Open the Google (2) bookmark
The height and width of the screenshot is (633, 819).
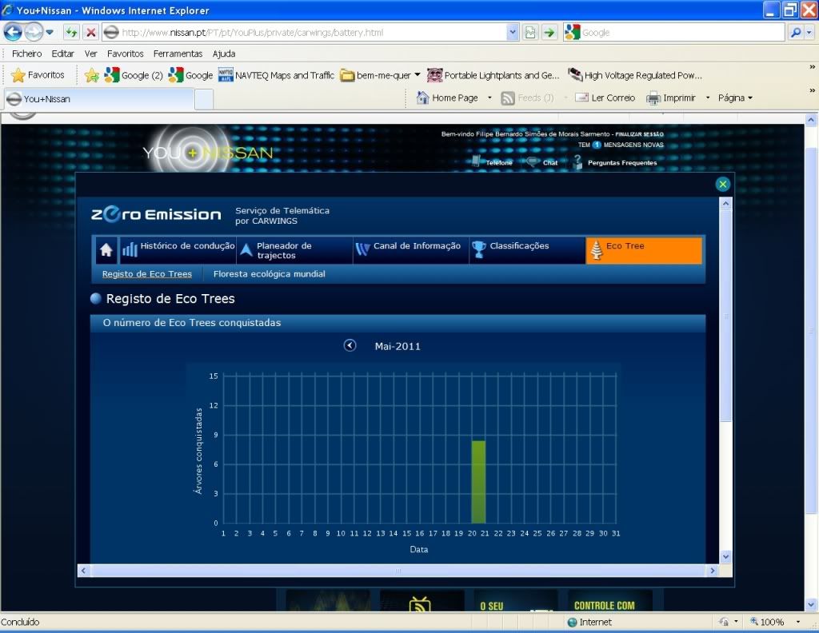pos(134,75)
